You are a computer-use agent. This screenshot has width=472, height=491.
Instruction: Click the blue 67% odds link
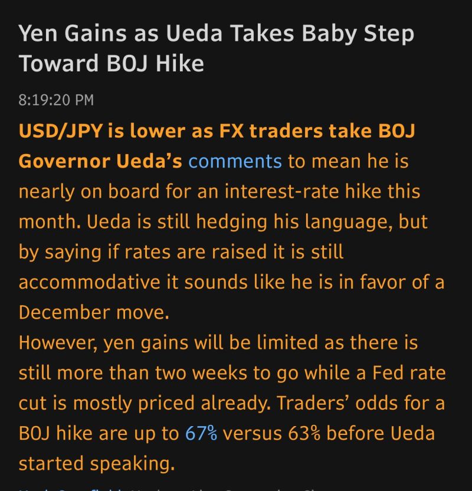click(201, 433)
